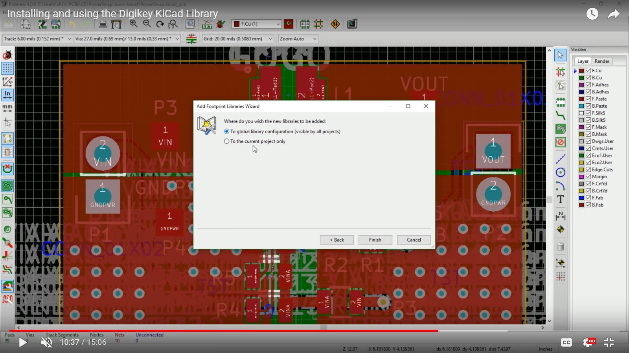The image size is (629, 353).
Task: Select the draw graphic line tool
Action: click(x=561, y=159)
